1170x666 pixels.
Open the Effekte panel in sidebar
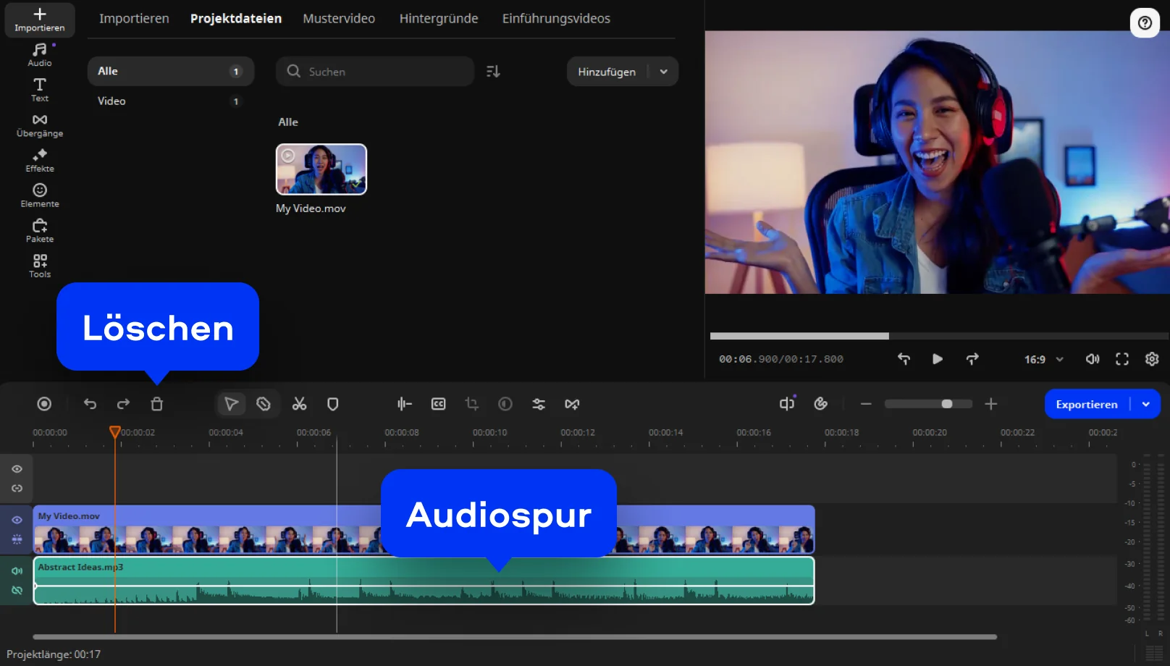[x=40, y=160]
